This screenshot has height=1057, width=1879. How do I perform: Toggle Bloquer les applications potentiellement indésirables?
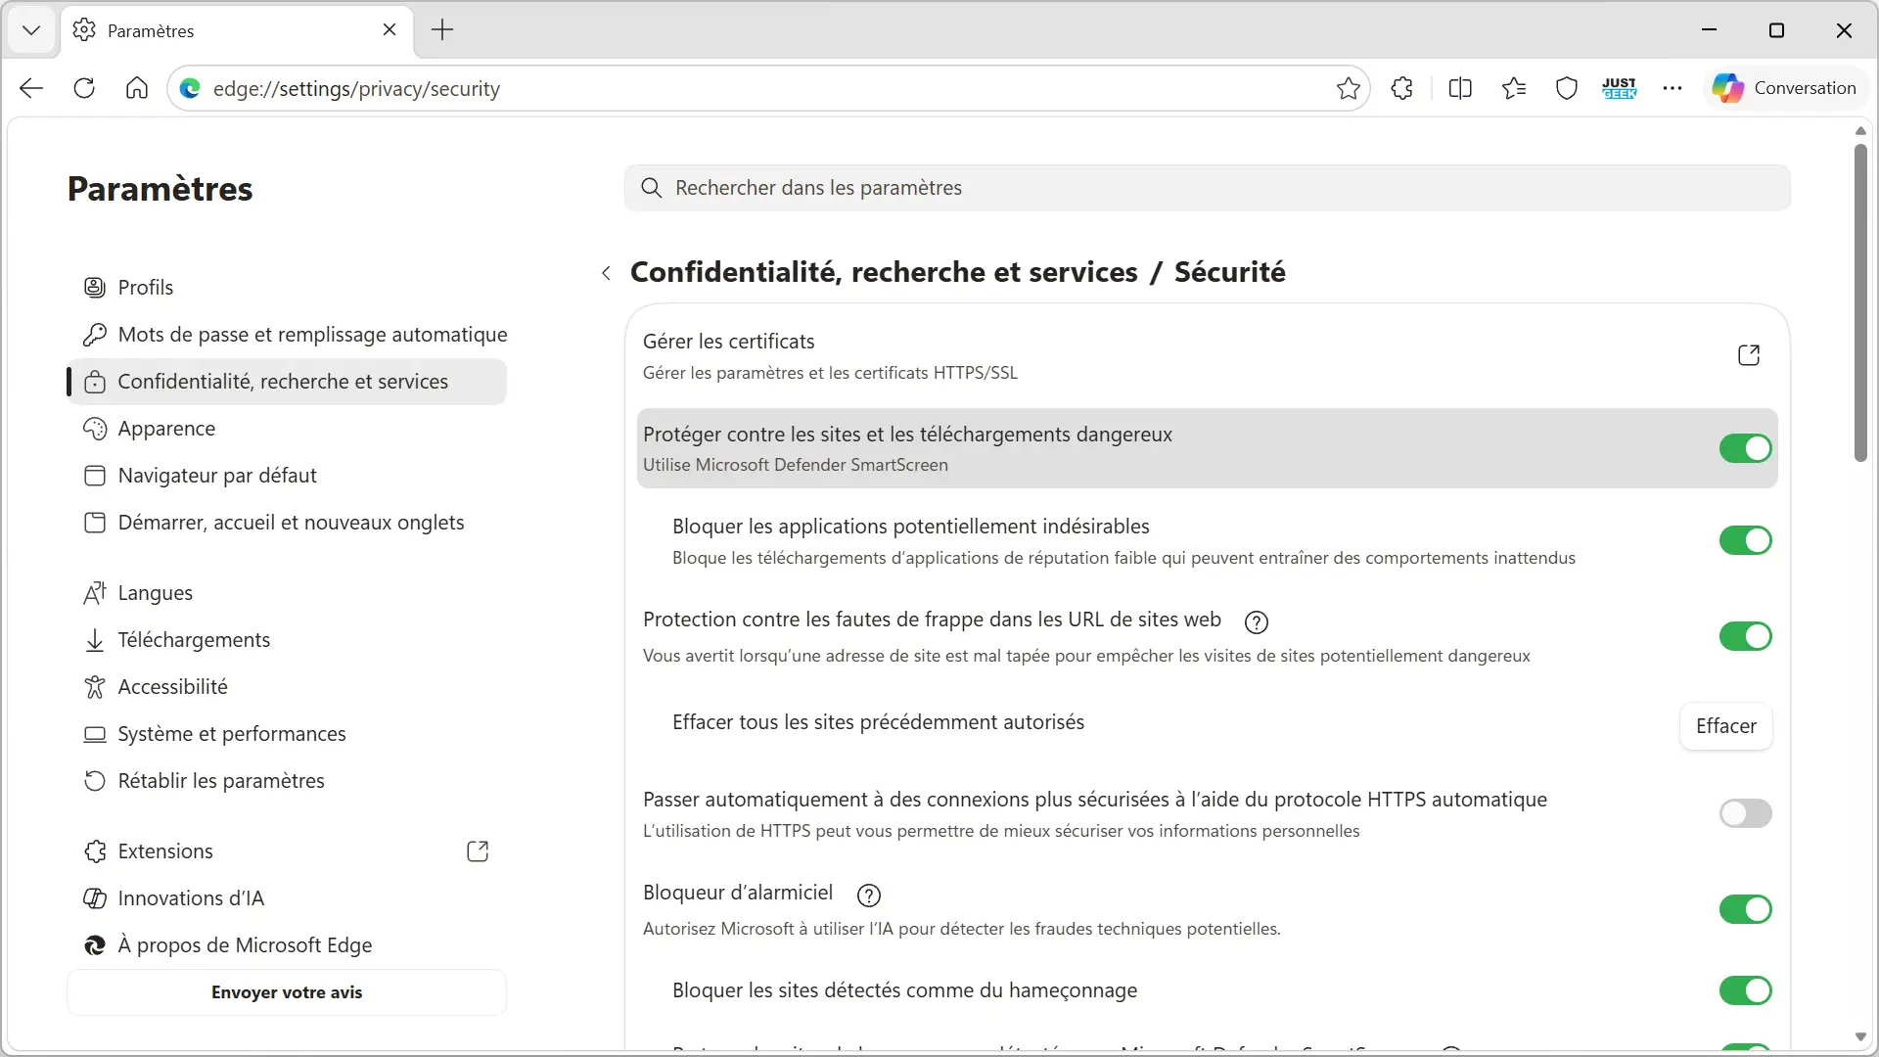point(1745,540)
